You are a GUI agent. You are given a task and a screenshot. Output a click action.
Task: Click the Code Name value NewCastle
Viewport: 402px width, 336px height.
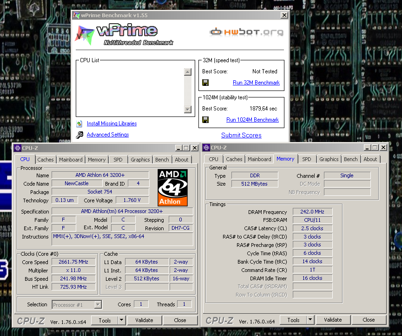77,183
